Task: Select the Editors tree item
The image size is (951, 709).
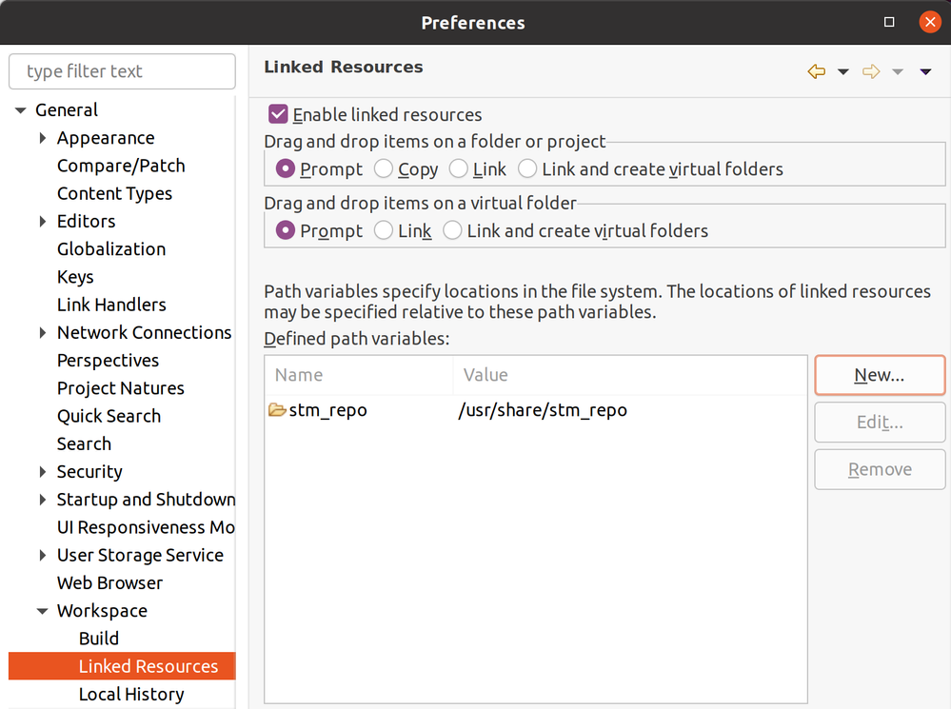Action: 86,222
